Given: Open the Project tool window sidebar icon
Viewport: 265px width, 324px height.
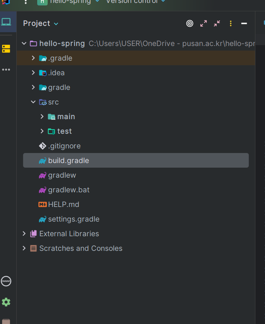Looking at the screenshot, I should [6, 22].
